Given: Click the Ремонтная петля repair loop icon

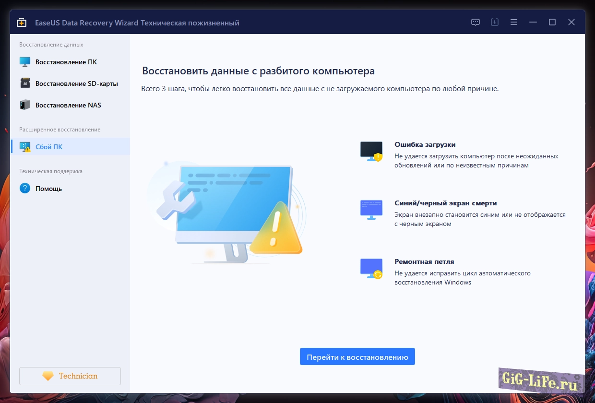Looking at the screenshot, I should coord(371,269).
